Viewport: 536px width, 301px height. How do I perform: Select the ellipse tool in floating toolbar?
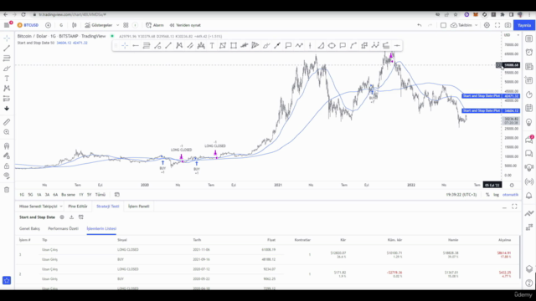(332, 45)
